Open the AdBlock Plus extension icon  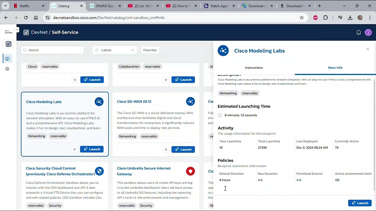[x=315, y=18]
